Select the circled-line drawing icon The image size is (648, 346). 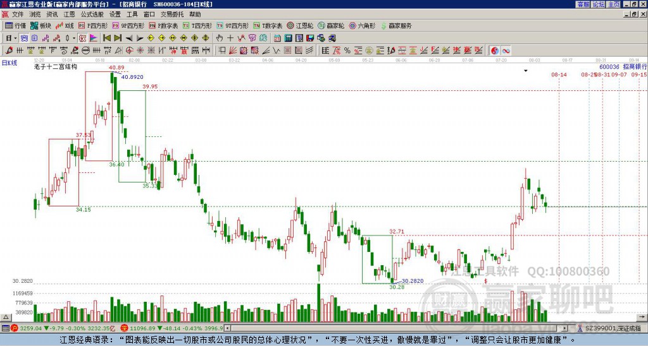coord(85,51)
